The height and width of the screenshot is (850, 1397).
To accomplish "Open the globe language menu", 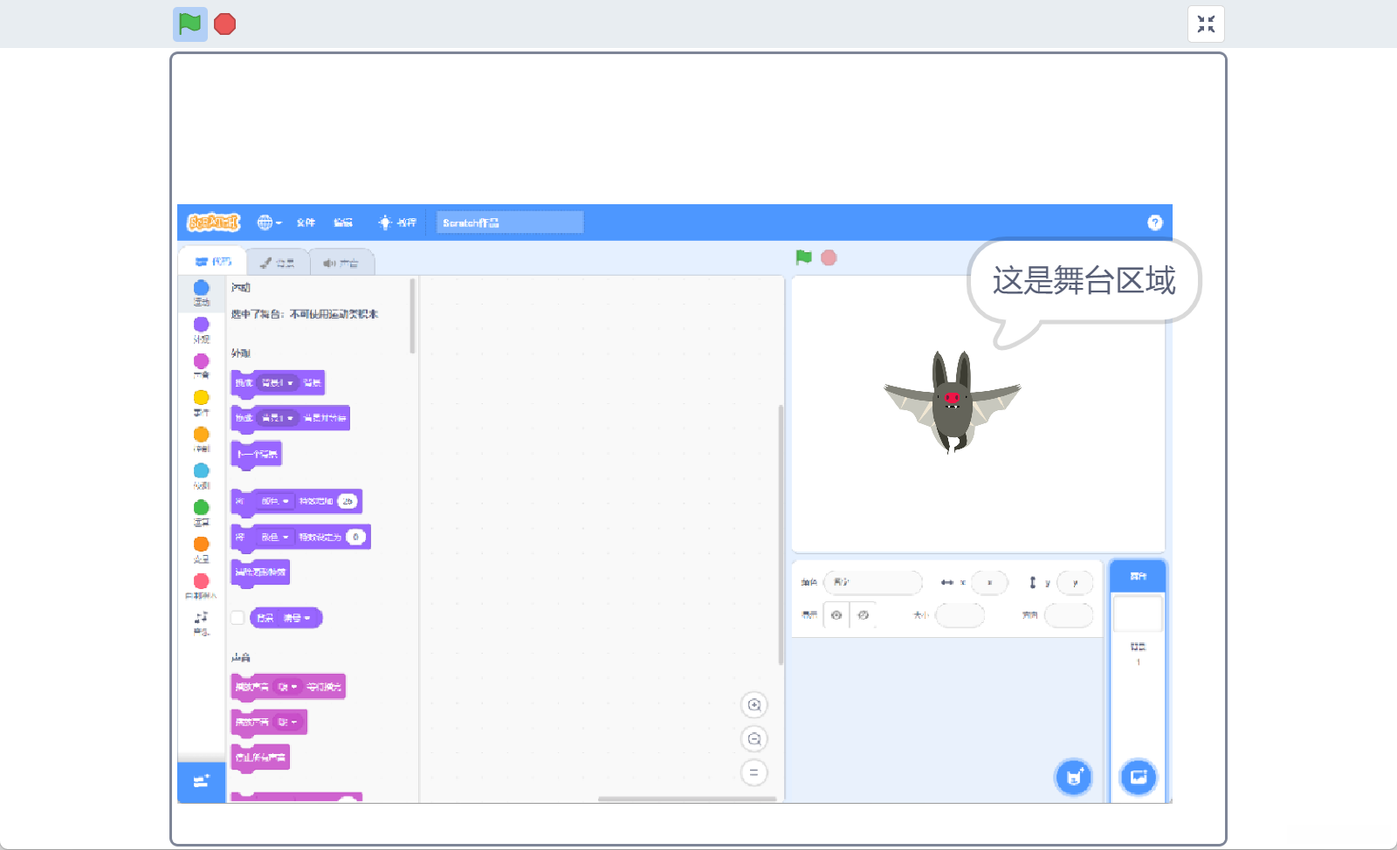I will tap(269, 223).
